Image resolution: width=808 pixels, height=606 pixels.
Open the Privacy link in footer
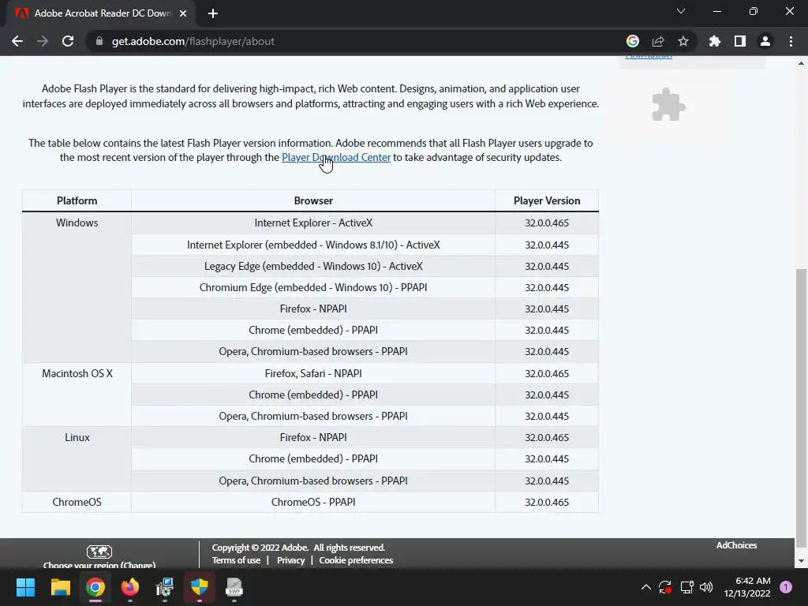coord(290,560)
